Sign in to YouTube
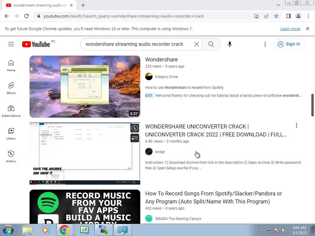Viewport: 315px width, 236px height. (x=289, y=44)
